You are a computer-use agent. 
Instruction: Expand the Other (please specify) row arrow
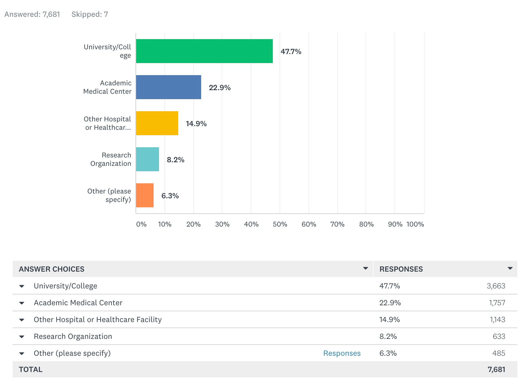click(22, 354)
